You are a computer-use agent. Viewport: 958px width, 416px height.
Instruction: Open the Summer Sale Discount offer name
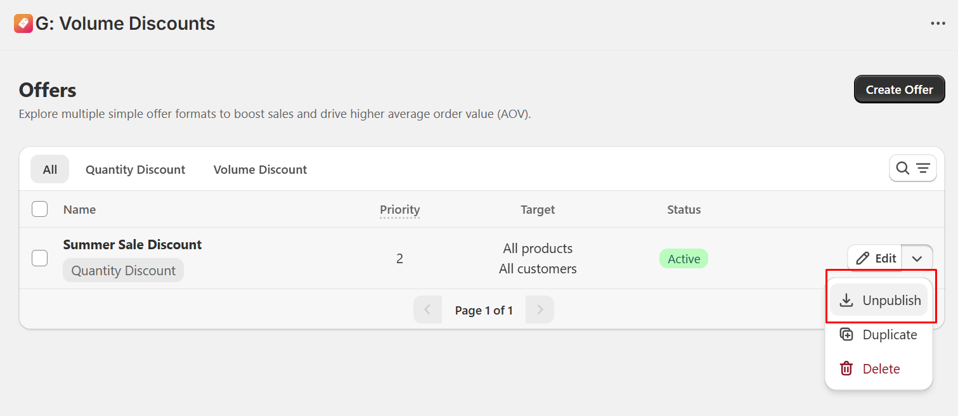pyautogui.click(x=133, y=245)
